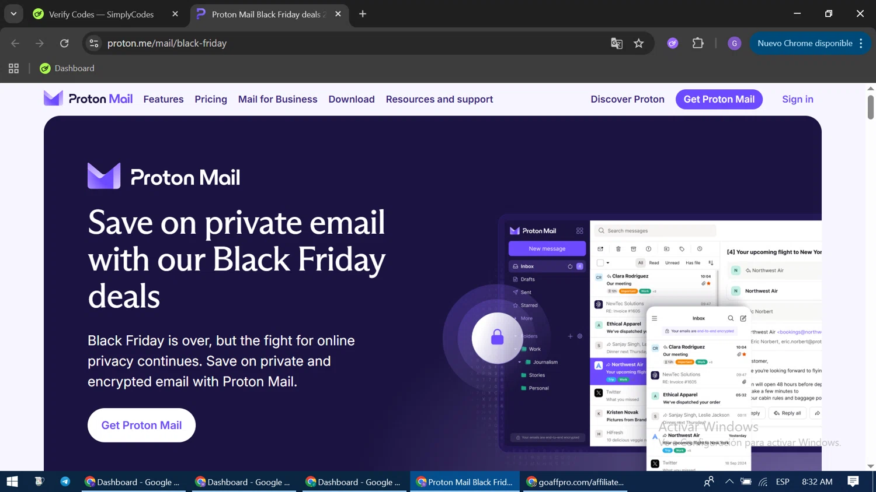Open the apps grid icon in bookmarks bar

(x=13, y=68)
